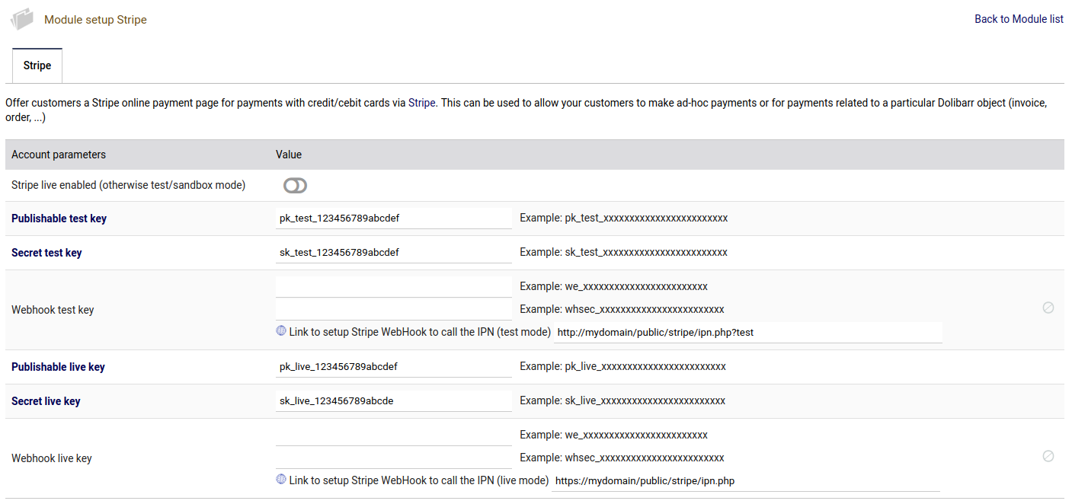Go back to Module list
Viewport: 1072px width, 504px height.
pyautogui.click(x=1019, y=19)
